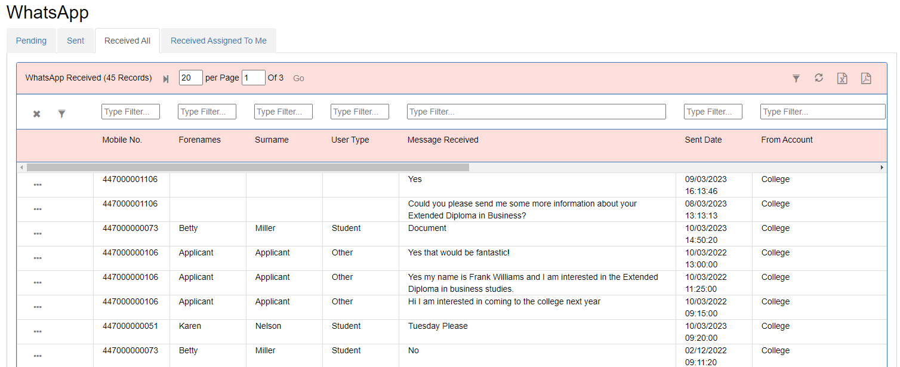Select the 'Hi I am interested' message text
The width and height of the screenshot is (900, 367).
tap(504, 301)
